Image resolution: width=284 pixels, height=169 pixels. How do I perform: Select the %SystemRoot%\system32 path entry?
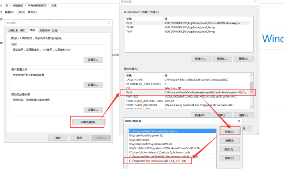[x=172, y=135]
